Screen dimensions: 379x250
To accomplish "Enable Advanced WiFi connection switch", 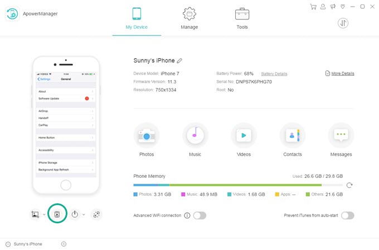I will coord(200,216).
